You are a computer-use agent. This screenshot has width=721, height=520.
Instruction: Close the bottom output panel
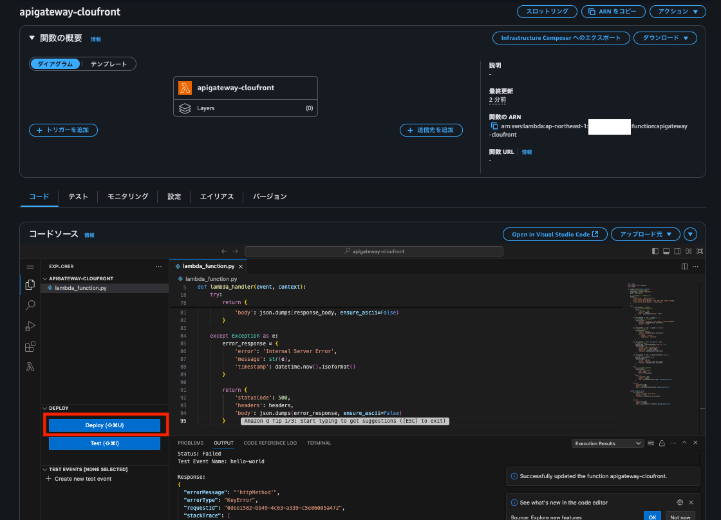[695, 443]
